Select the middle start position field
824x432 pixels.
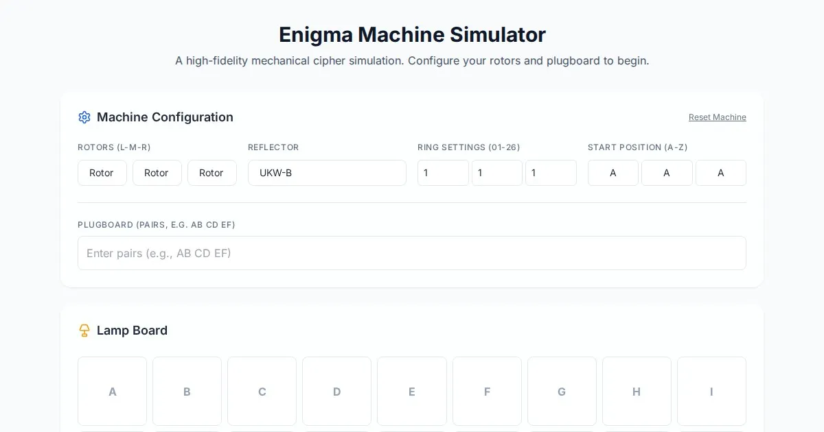[x=667, y=173]
